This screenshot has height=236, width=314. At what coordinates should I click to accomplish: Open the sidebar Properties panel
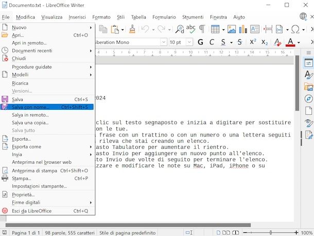pyautogui.click(x=308, y=63)
